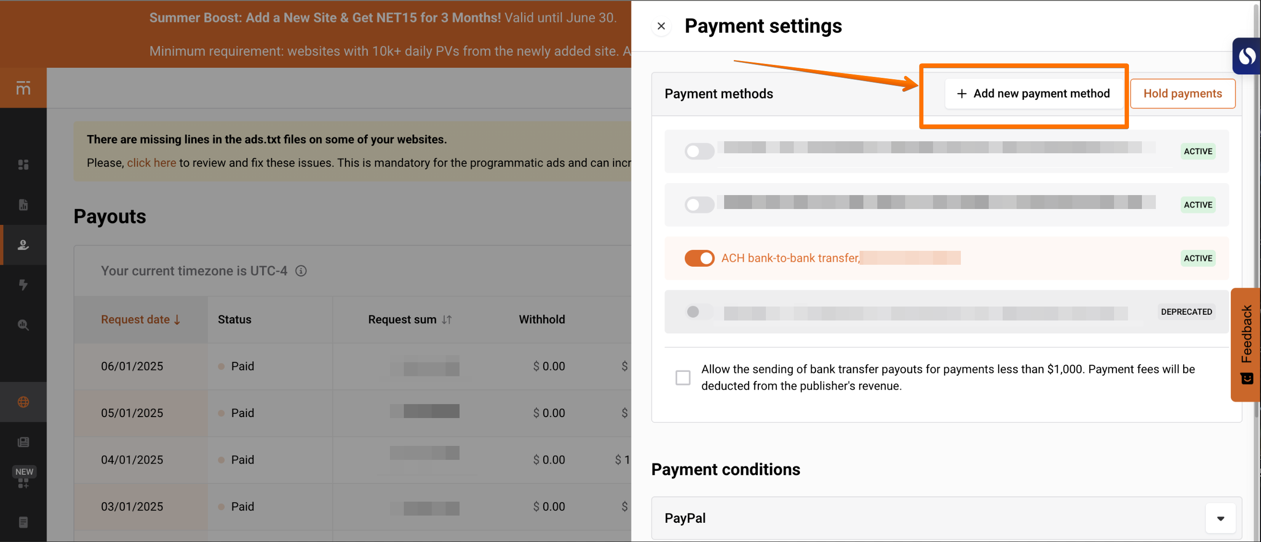Click the logo menu icon at top of sidebar

tap(23, 88)
